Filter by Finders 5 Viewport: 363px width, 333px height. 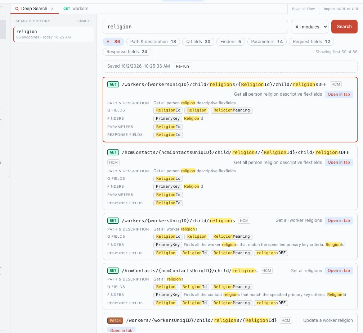[x=230, y=42]
